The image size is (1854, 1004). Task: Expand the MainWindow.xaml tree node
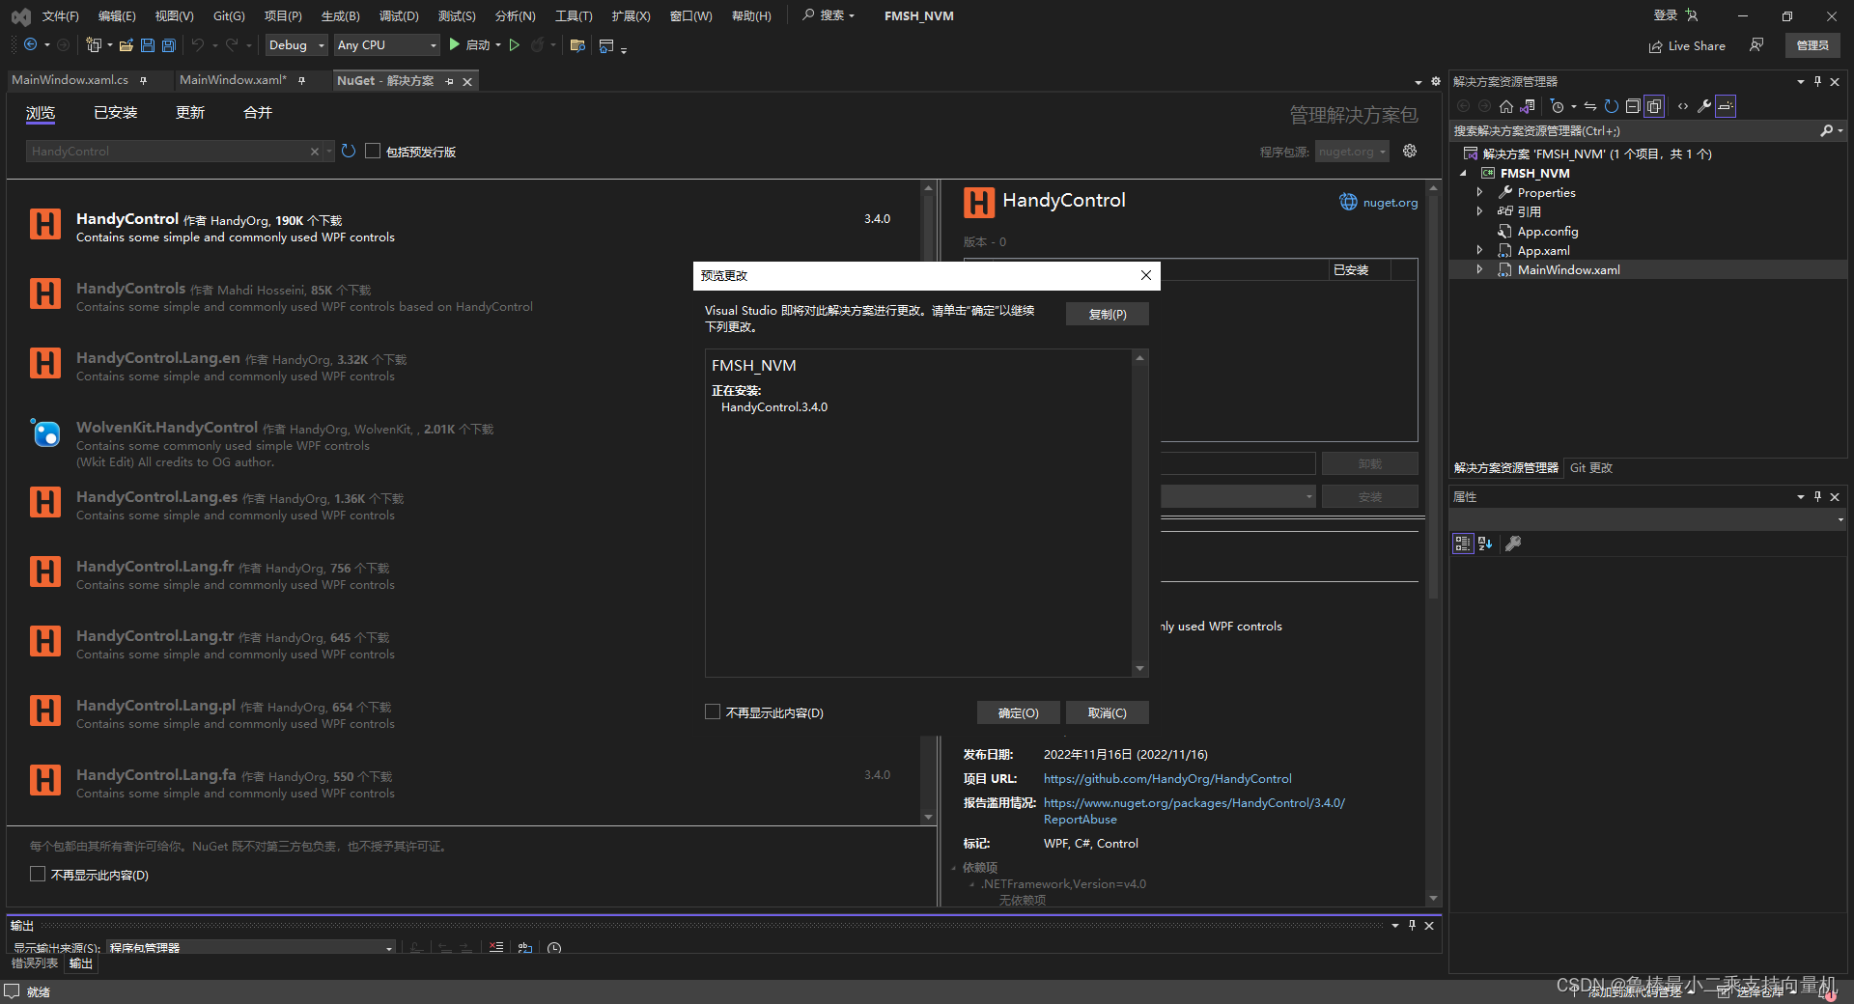coord(1479,269)
